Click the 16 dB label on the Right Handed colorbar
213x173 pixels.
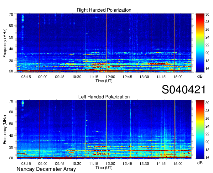click(207, 69)
